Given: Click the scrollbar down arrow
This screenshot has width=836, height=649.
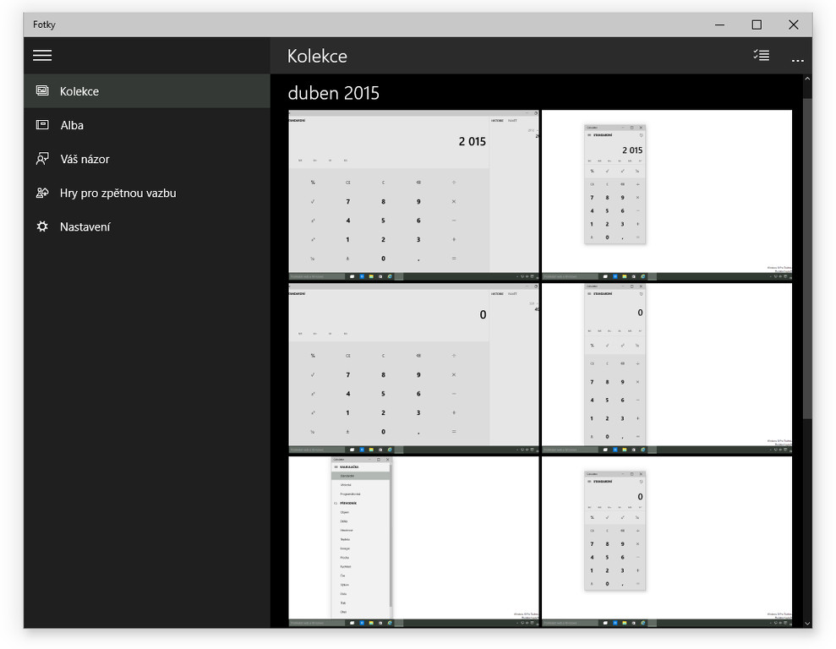Looking at the screenshot, I should pyautogui.click(x=807, y=623).
